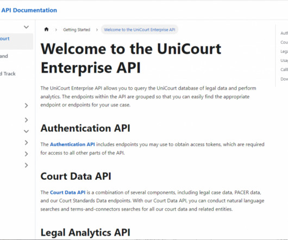Image resolution: width=288 pixels, height=240 pixels.
Task: Expand the last sidebar chevron
Action: click(x=26, y=165)
